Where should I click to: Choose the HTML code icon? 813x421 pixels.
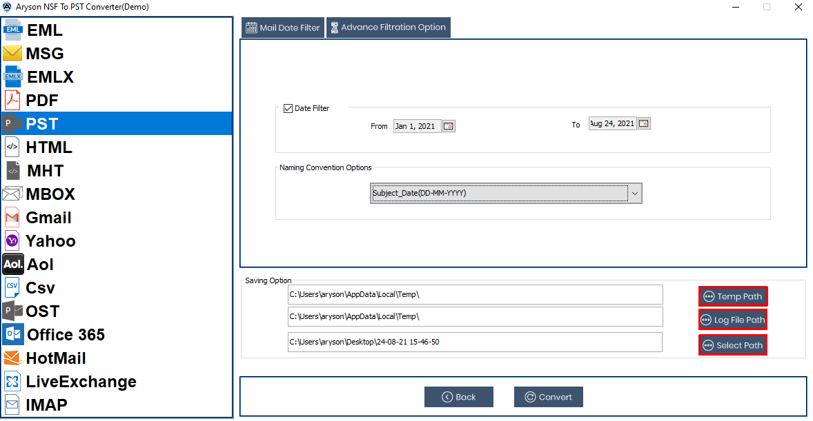coord(12,147)
